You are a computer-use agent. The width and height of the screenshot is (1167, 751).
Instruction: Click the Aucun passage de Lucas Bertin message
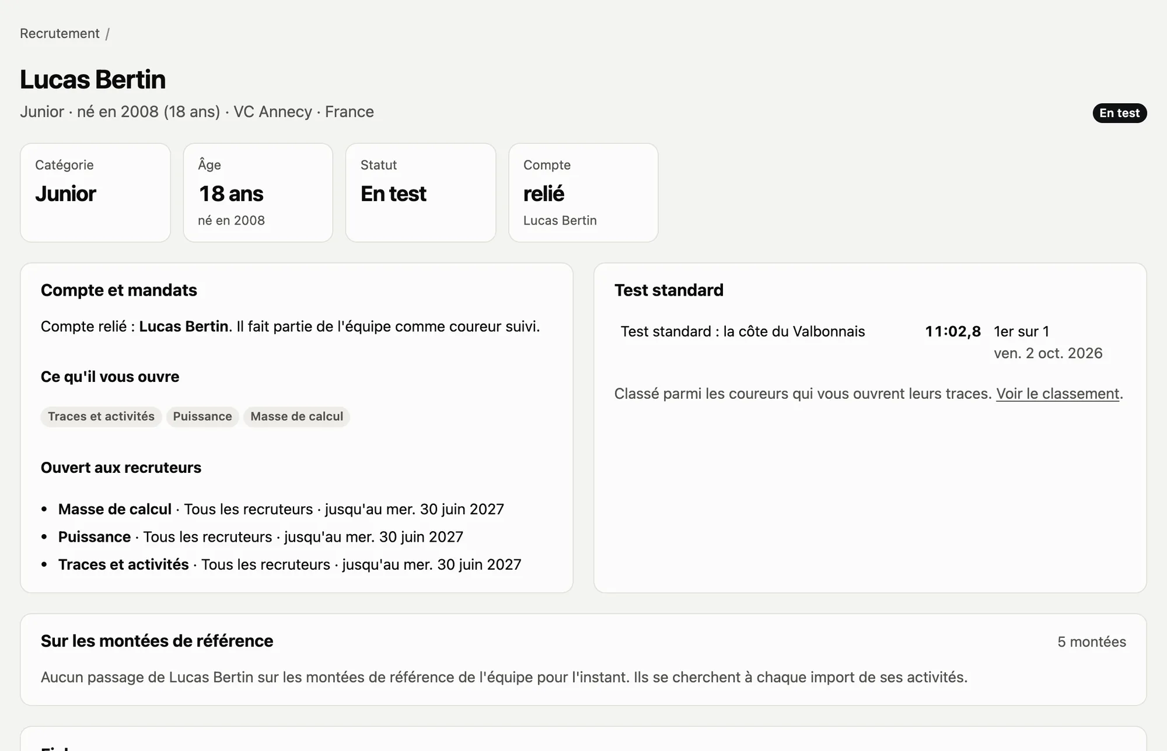pyautogui.click(x=504, y=678)
